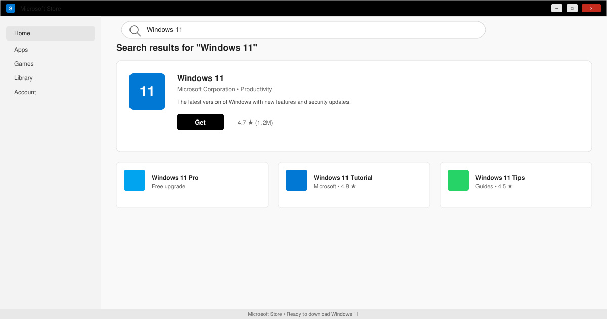
Task: Go to Home in sidebar
Action: 51,33
